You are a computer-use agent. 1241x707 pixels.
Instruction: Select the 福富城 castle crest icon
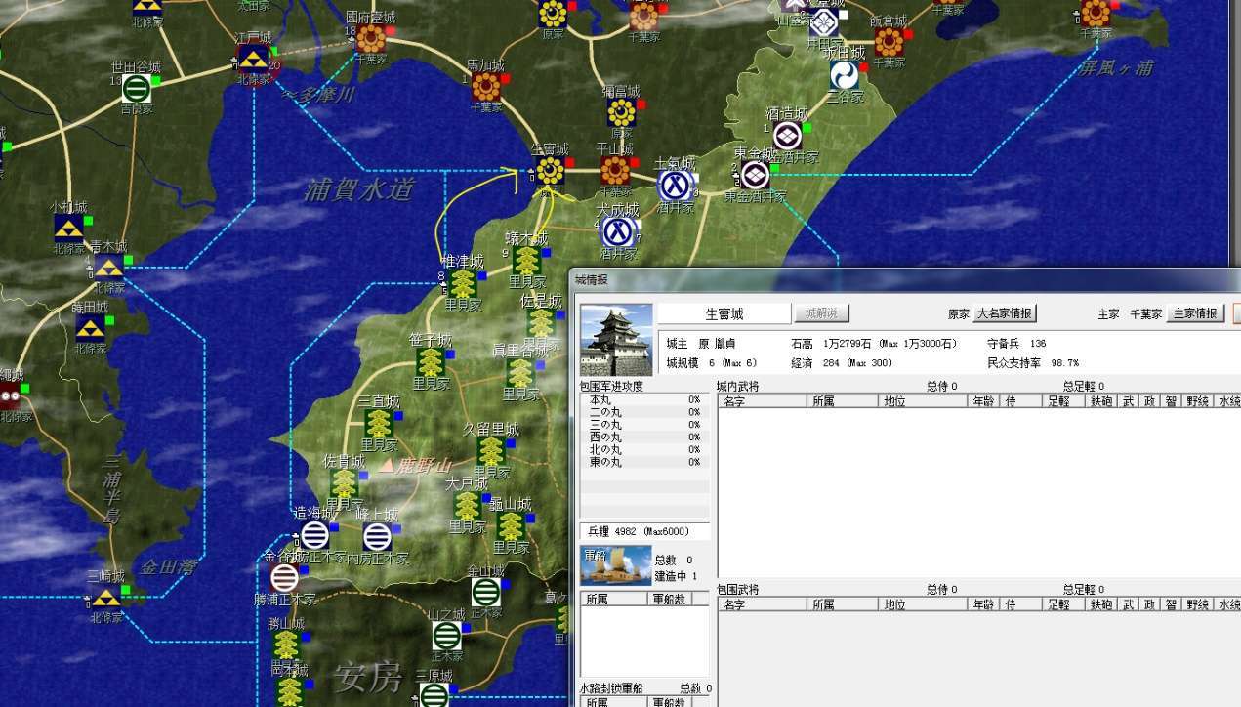(x=621, y=112)
